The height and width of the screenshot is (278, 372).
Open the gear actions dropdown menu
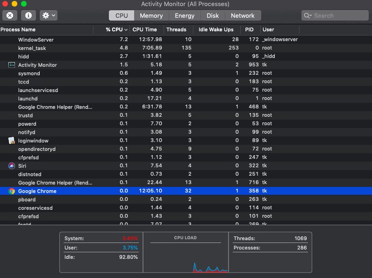point(49,16)
